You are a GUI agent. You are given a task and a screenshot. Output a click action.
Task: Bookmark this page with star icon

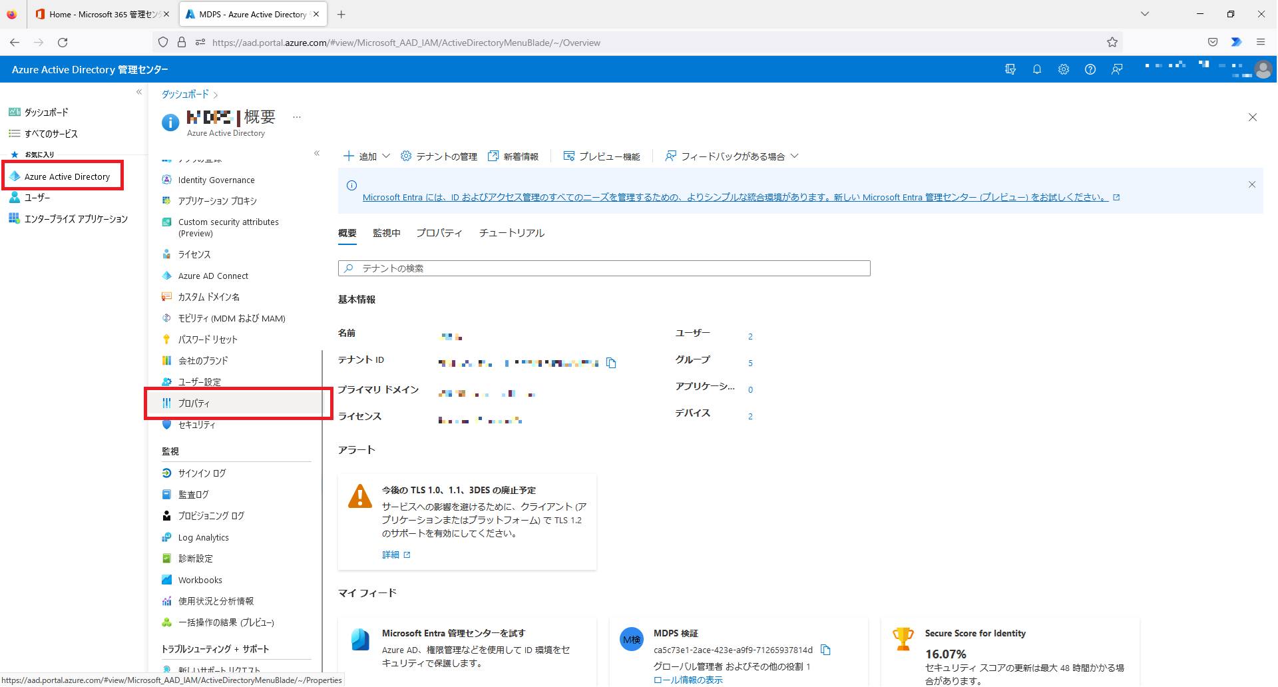(1112, 43)
